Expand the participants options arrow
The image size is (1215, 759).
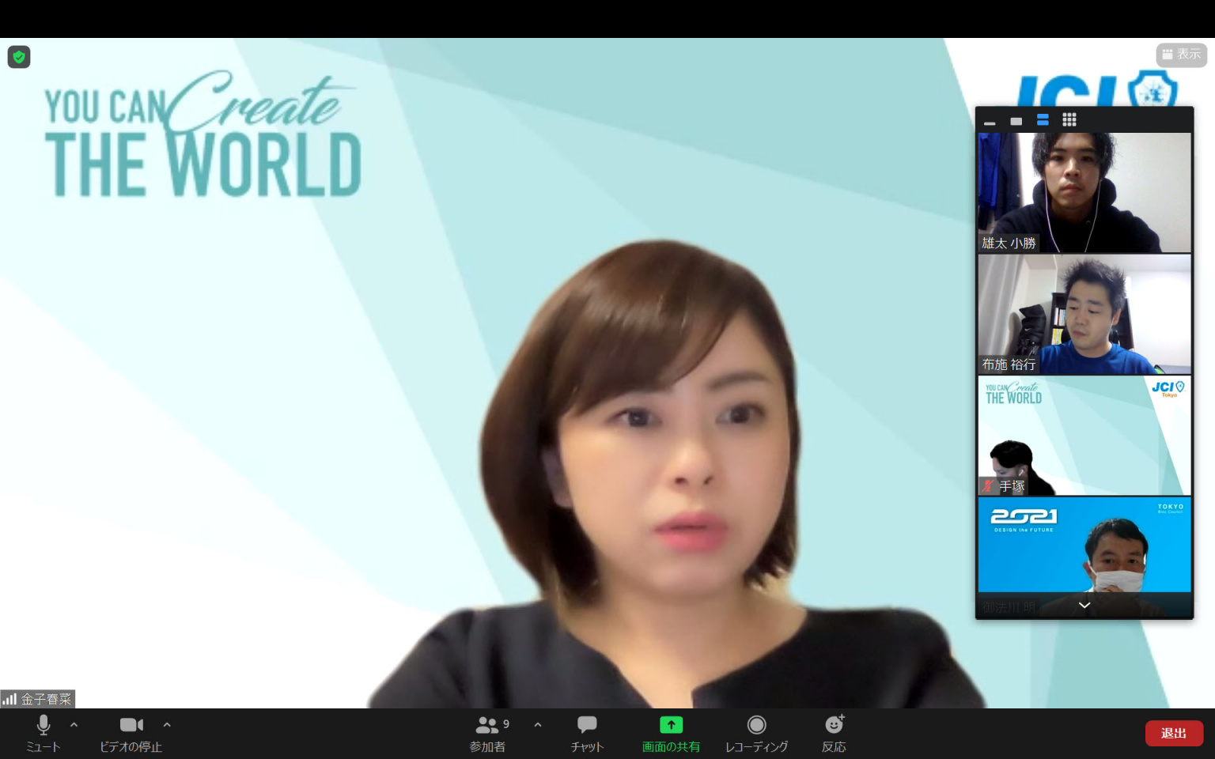coord(538,724)
